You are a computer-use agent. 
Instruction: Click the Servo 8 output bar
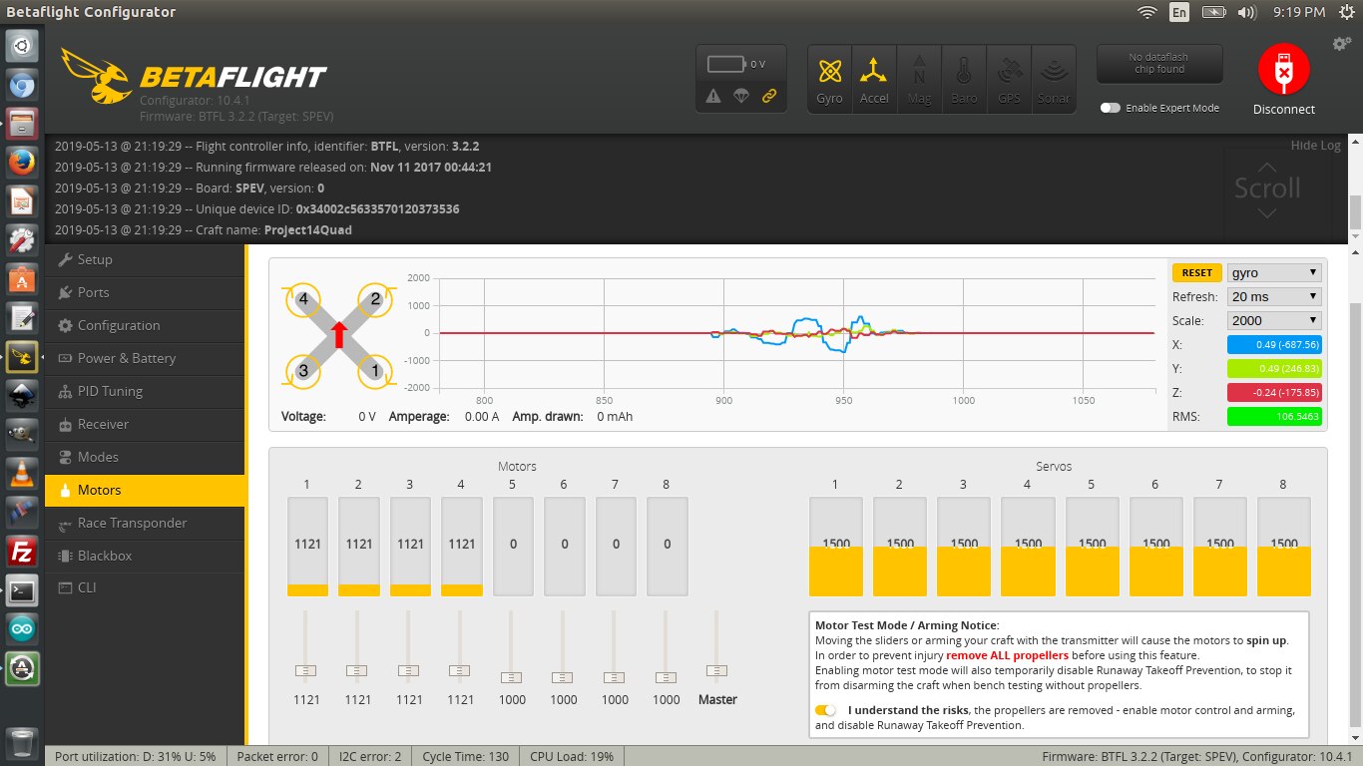click(1284, 548)
